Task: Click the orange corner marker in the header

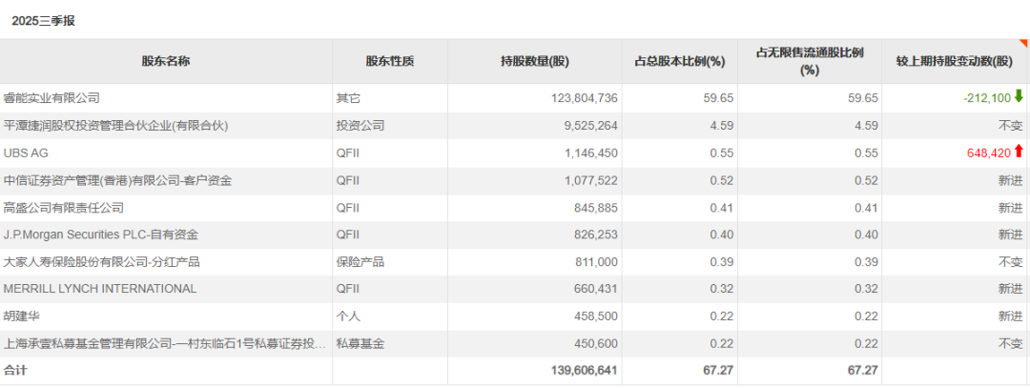Action: coord(1025,43)
